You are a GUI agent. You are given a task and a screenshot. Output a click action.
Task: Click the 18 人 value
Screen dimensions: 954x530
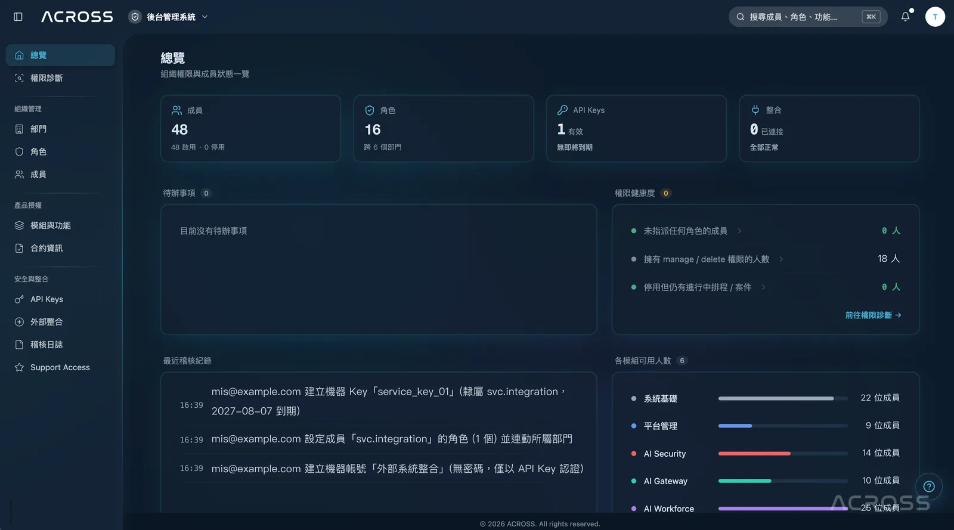coord(888,259)
